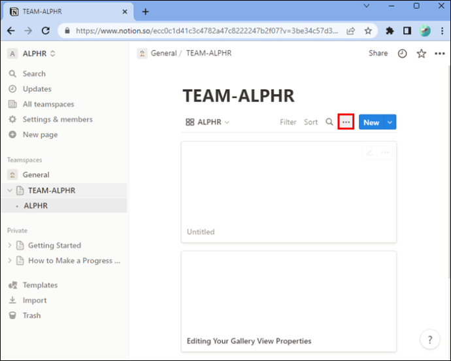Screen dimensions: 451x361
Task: Click the Chrome profile avatar
Action: 425,31
